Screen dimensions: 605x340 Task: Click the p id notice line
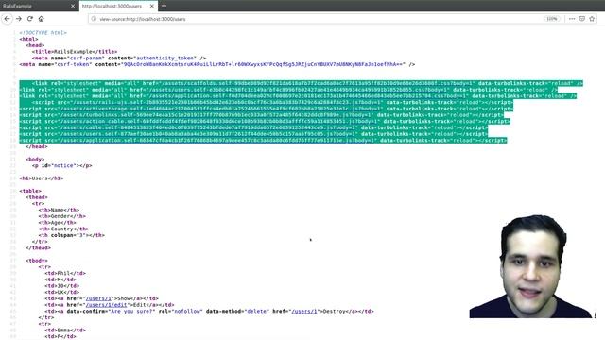click(x=62, y=165)
